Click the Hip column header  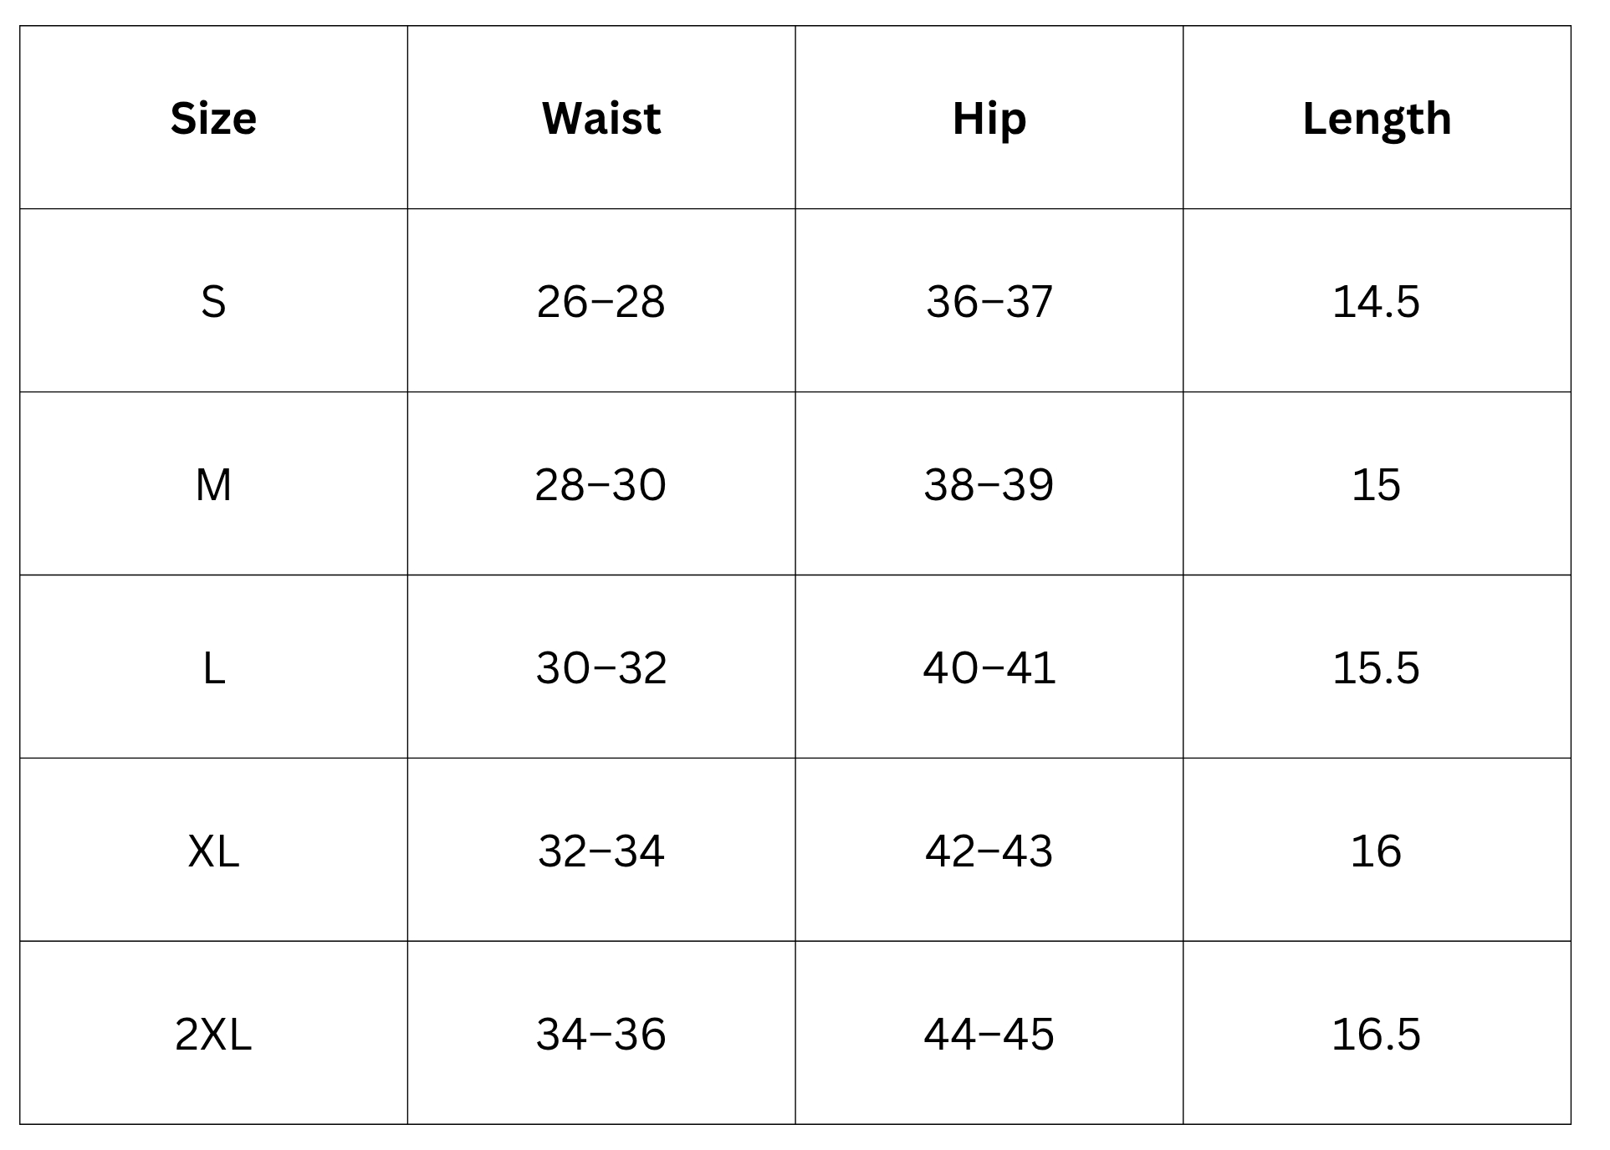[989, 118]
